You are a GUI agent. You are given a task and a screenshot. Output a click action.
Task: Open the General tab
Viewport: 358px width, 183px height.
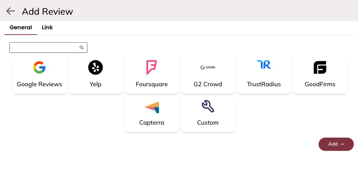point(21,27)
